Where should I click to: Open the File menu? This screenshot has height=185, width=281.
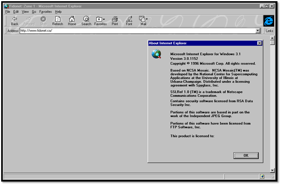tap(8, 11)
